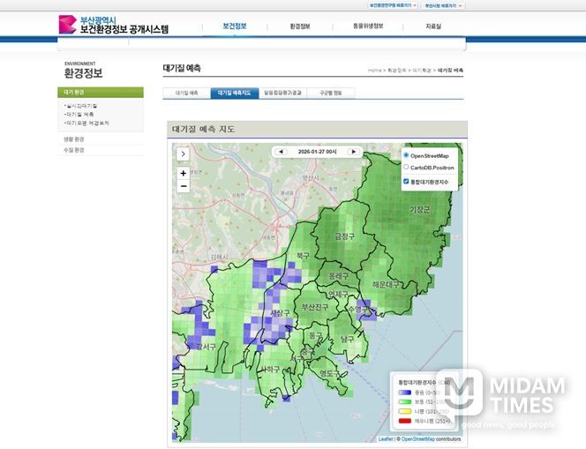
Task: Click the previous time arrow on map
Action: pyautogui.click(x=282, y=152)
